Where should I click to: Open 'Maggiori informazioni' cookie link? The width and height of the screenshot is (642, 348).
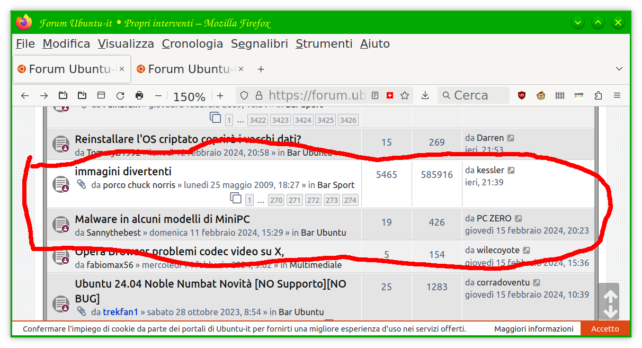pyautogui.click(x=534, y=329)
